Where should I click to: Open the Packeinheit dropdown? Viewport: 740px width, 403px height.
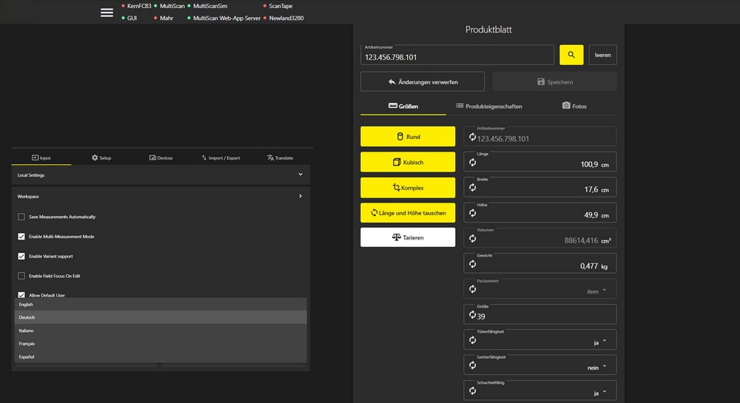(x=604, y=291)
